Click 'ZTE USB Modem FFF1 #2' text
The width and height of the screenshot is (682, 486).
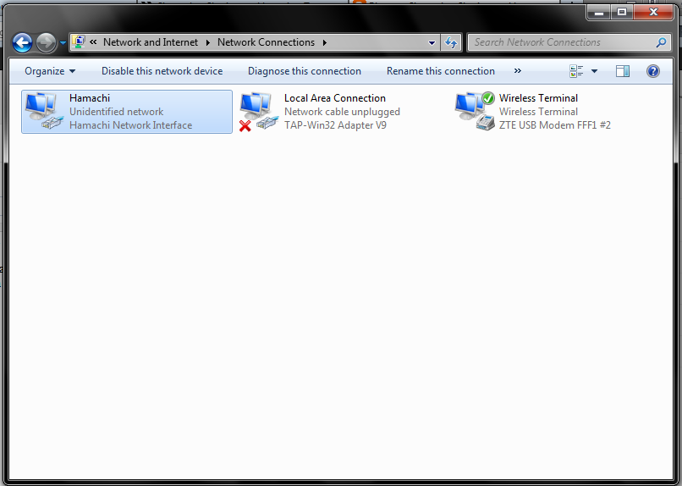click(x=554, y=124)
